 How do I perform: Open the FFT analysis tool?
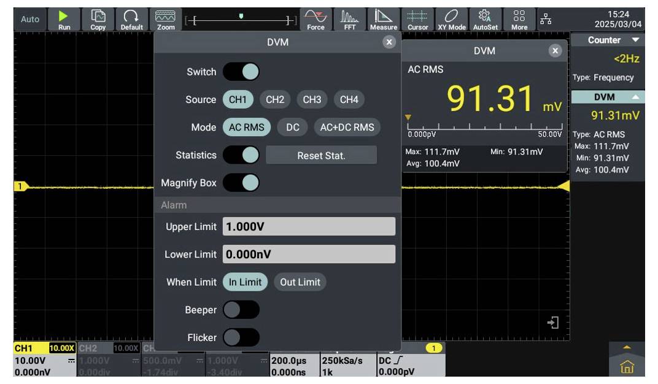click(349, 19)
